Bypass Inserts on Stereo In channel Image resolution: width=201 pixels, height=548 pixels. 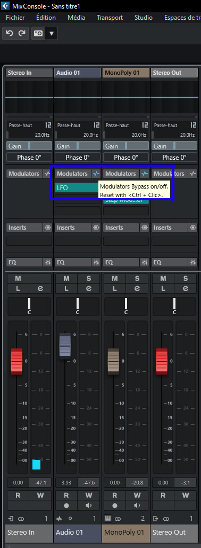48,228
